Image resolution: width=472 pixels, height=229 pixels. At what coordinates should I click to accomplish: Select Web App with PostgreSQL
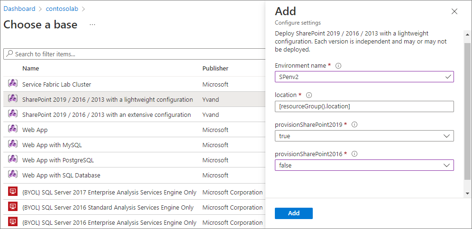tap(58, 160)
